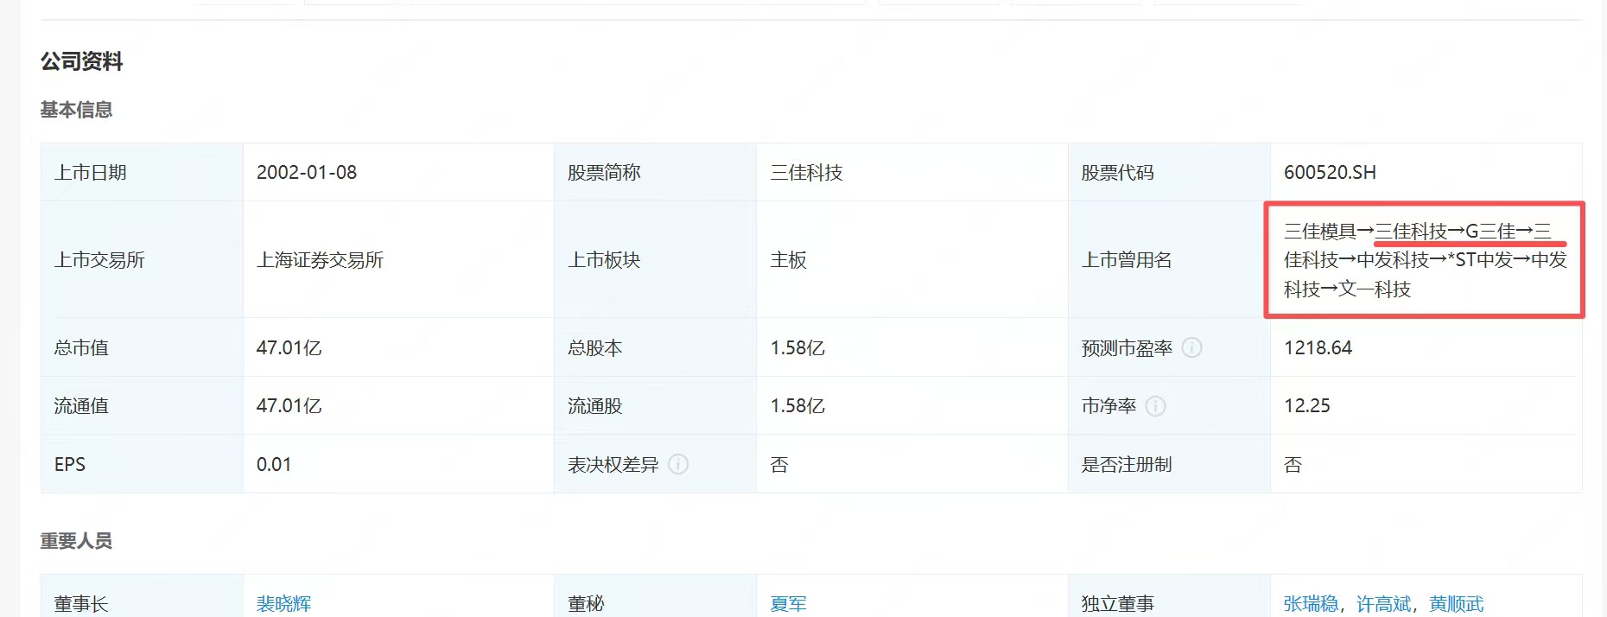Open independent director 黄顺武 link
Viewport: 1607px width, 617px height.
[1457, 603]
